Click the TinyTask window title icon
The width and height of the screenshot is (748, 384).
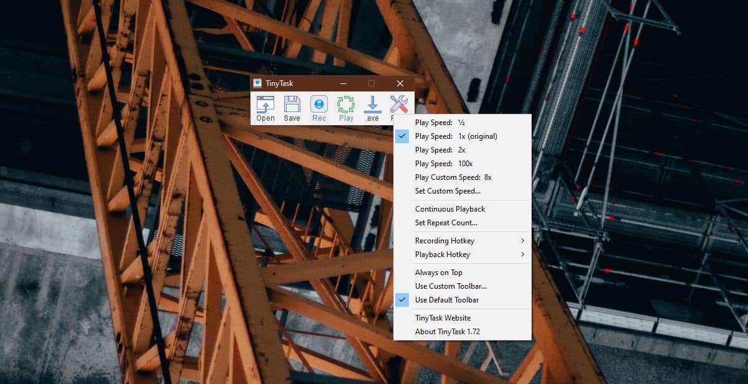257,83
